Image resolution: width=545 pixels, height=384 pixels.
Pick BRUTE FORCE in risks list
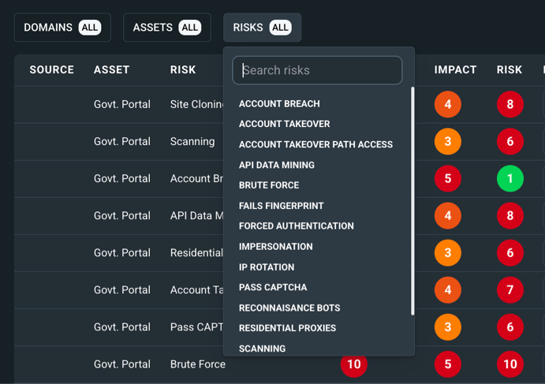coord(269,185)
